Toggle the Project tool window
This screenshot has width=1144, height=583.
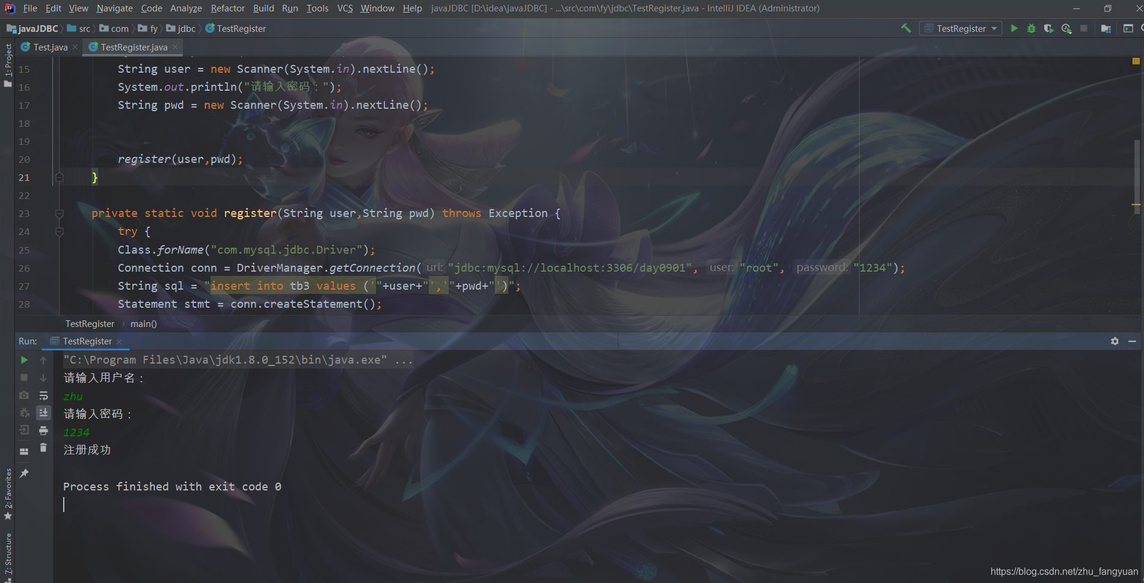(8, 65)
